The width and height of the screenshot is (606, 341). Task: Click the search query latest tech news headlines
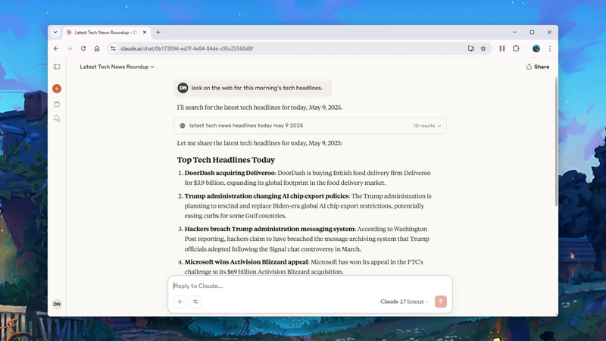(x=246, y=126)
